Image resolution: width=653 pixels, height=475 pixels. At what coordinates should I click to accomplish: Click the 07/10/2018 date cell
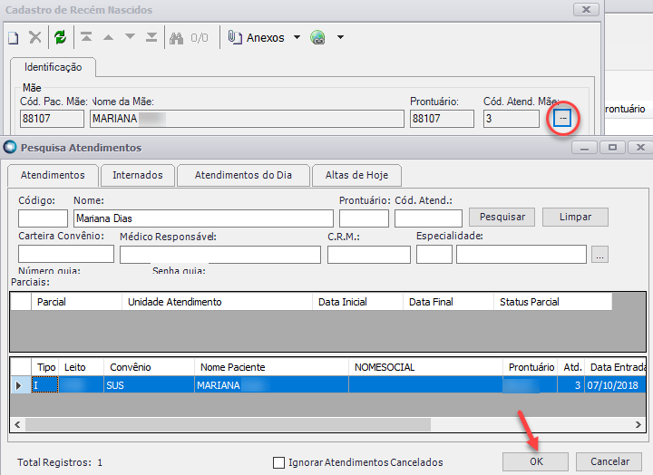click(616, 385)
